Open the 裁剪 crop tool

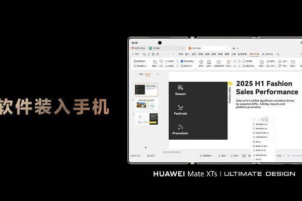(x=155, y=63)
